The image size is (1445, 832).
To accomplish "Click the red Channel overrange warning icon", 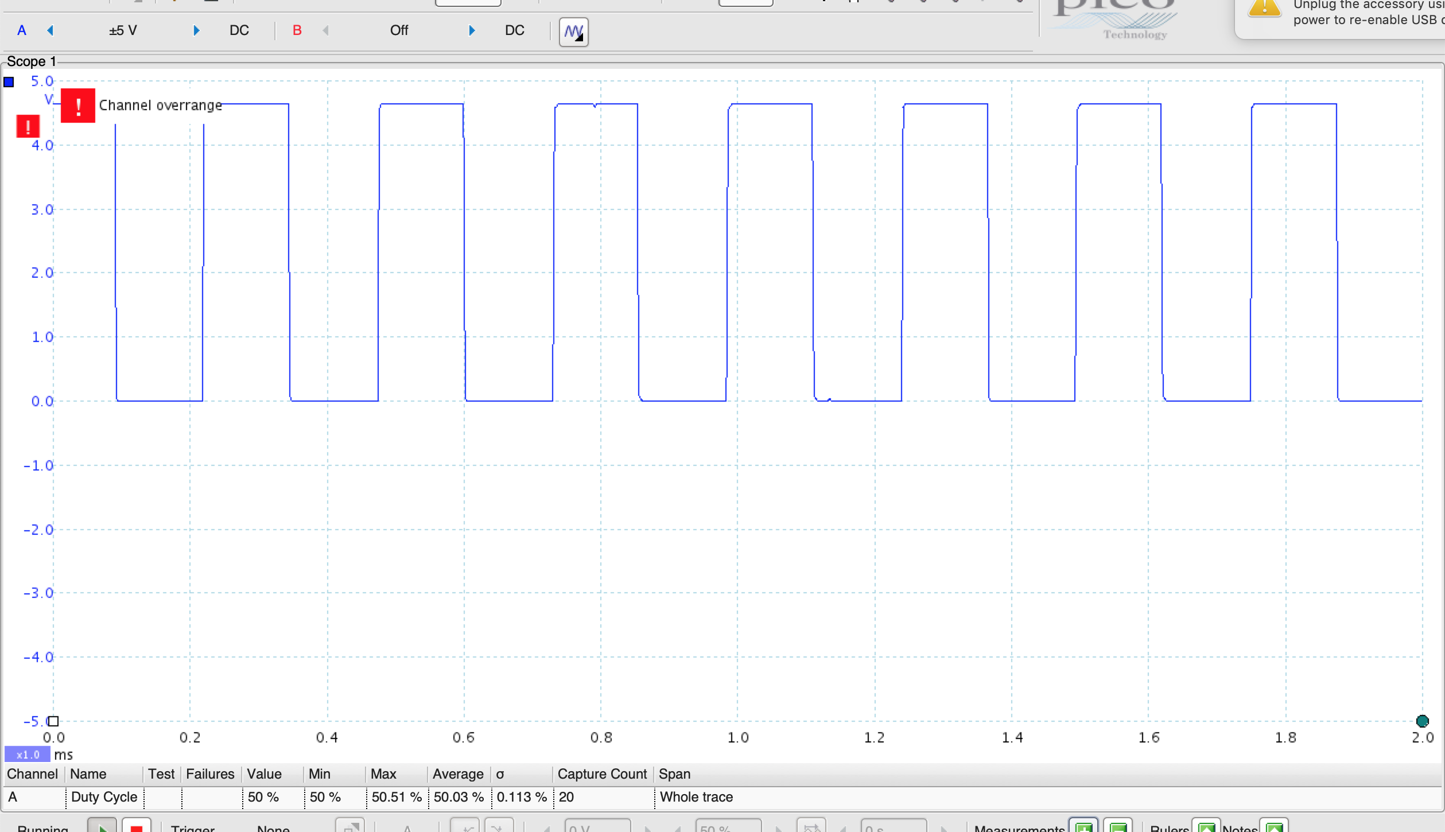I will (78, 106).
